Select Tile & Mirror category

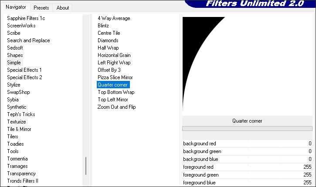[19, 129]
